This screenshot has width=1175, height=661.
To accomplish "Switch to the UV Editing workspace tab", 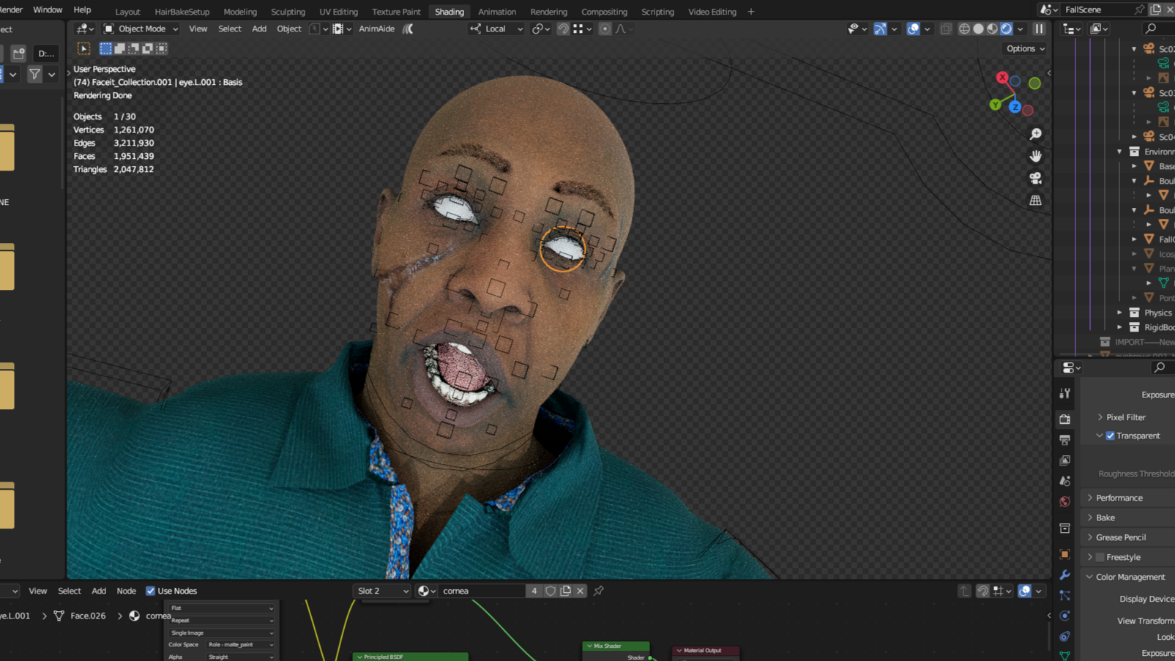I will point(338,12).
